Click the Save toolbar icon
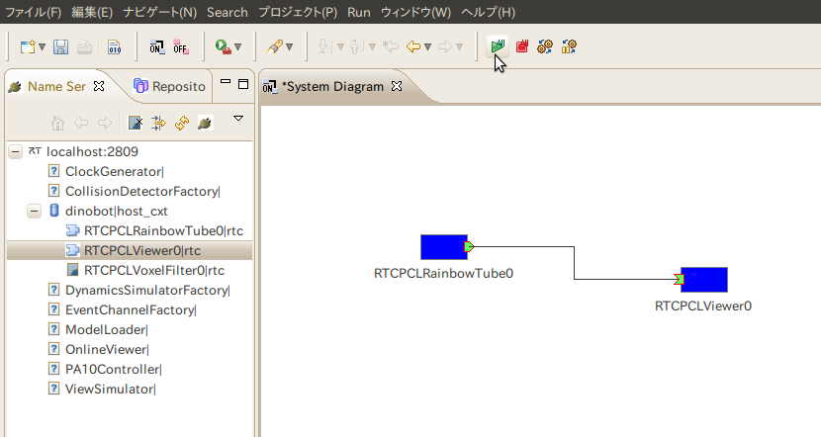Image resolution: width=821 pixels, height=437 pixels. tap(61, 46)
